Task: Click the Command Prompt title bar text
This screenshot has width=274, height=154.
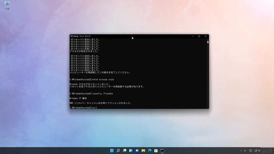Action: [x=82, y=36]
